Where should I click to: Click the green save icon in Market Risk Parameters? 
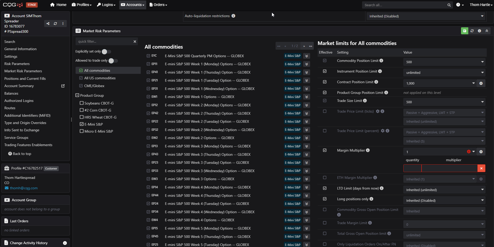pos(464,31)
